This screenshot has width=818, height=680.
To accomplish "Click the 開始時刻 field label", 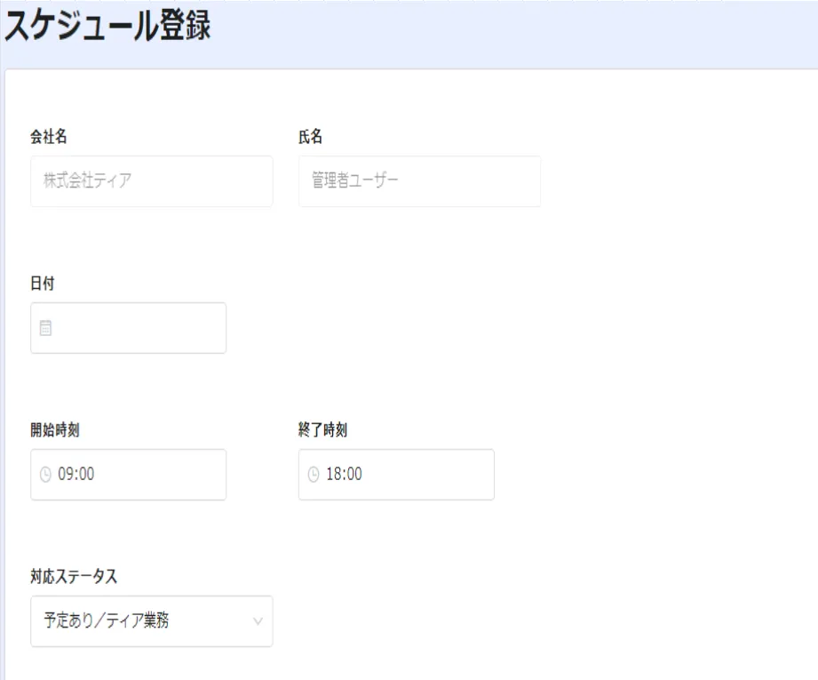I will coord(56,430).
